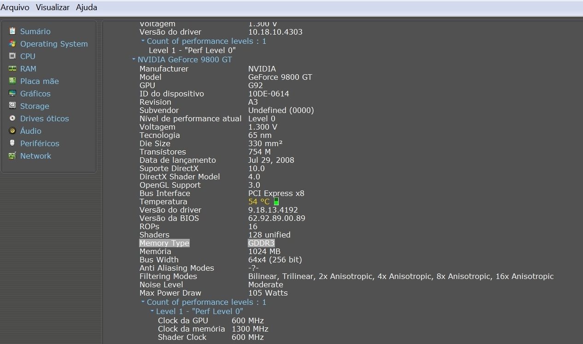
Task: Open the Arquivo menu
Action: click(15, 7)
